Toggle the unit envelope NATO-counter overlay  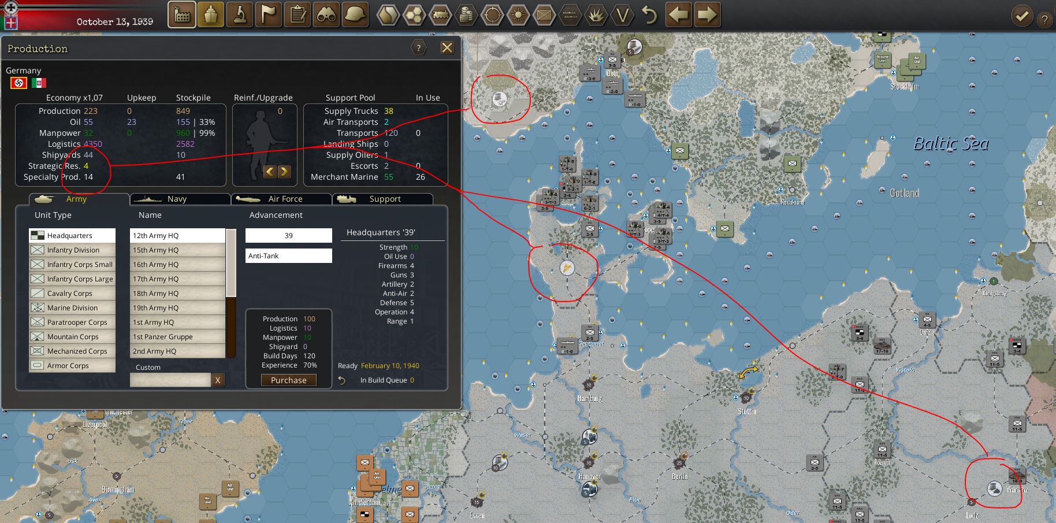click(x=544, y=16)
